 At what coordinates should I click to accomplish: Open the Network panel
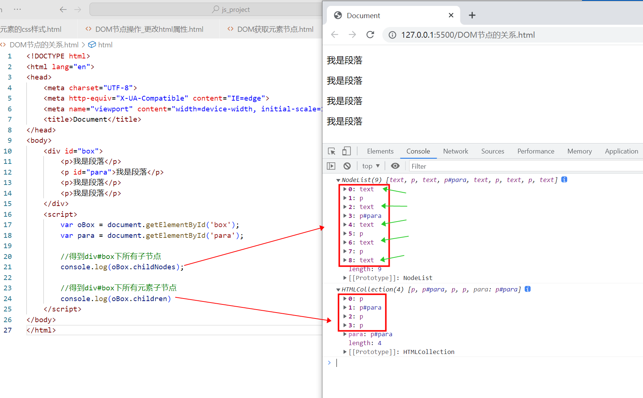[456, 151]
